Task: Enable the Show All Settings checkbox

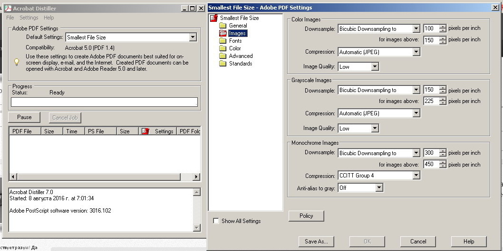Action: click(216, 221)
